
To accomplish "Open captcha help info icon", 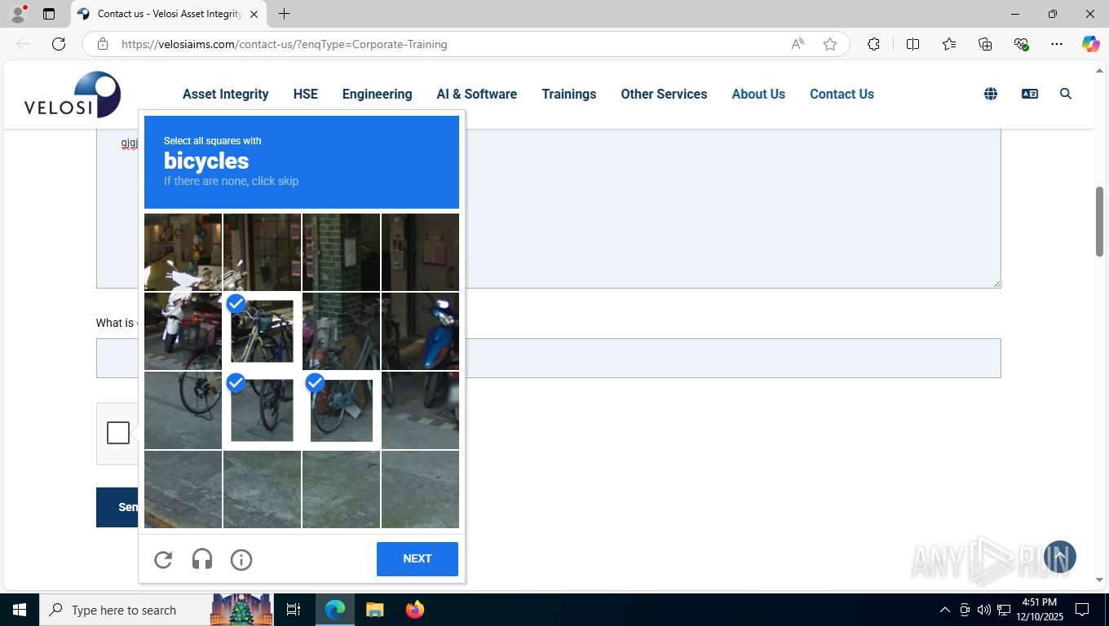I will pos(241,559).
